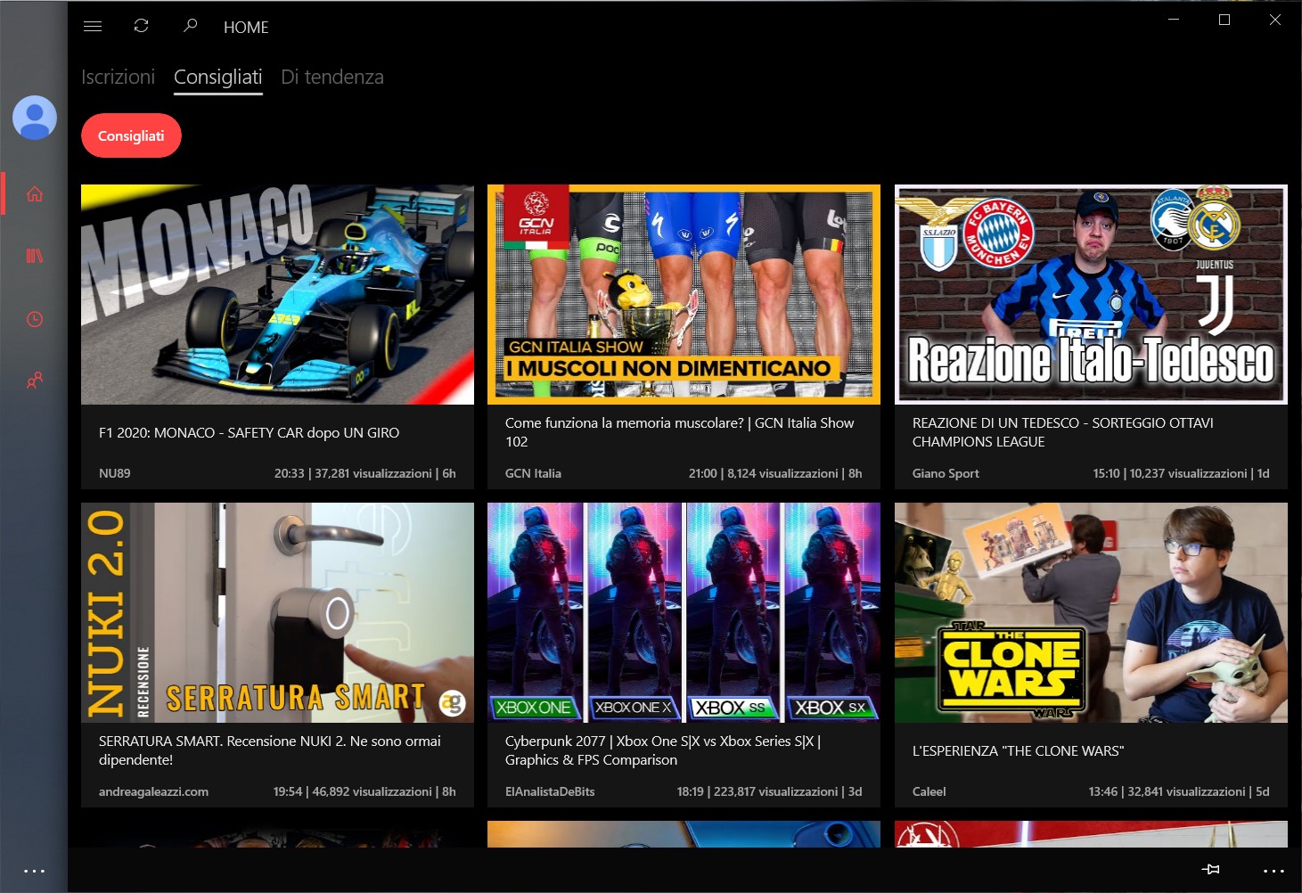
Task: Minimize the application window
Action: pos(1174,20)
